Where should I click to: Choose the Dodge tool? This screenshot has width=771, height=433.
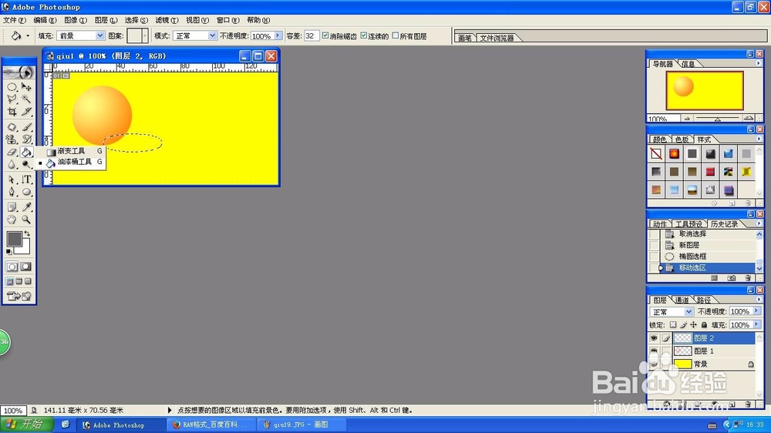coord(26,164)
